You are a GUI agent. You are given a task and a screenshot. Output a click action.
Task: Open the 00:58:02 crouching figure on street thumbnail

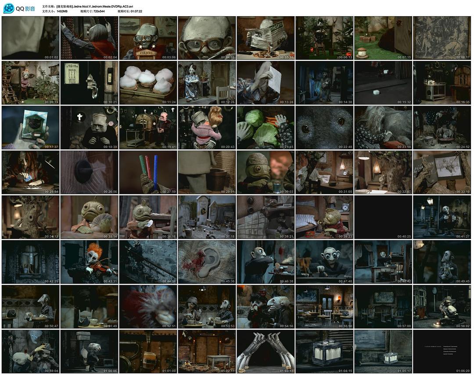tap(442, 307)
